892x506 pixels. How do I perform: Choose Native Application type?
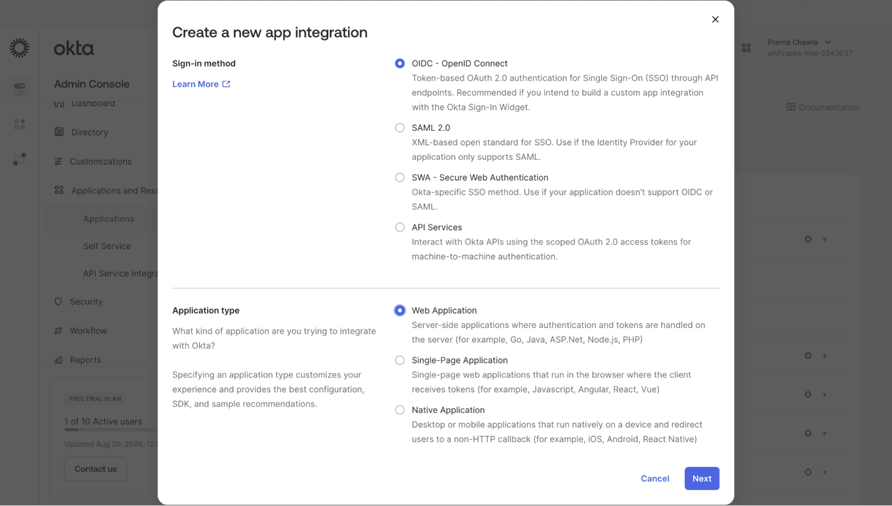tap(400, 410)
